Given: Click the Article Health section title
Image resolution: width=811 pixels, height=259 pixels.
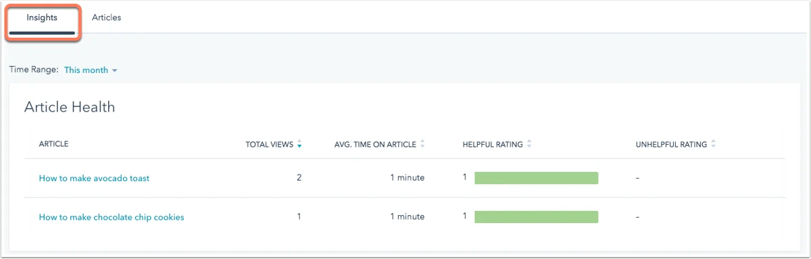Looking at the screenshot, I should point(70,107).
